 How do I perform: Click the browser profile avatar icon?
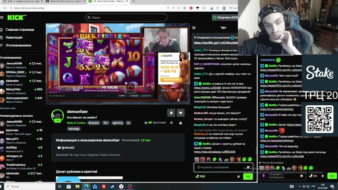pos(224,8)
